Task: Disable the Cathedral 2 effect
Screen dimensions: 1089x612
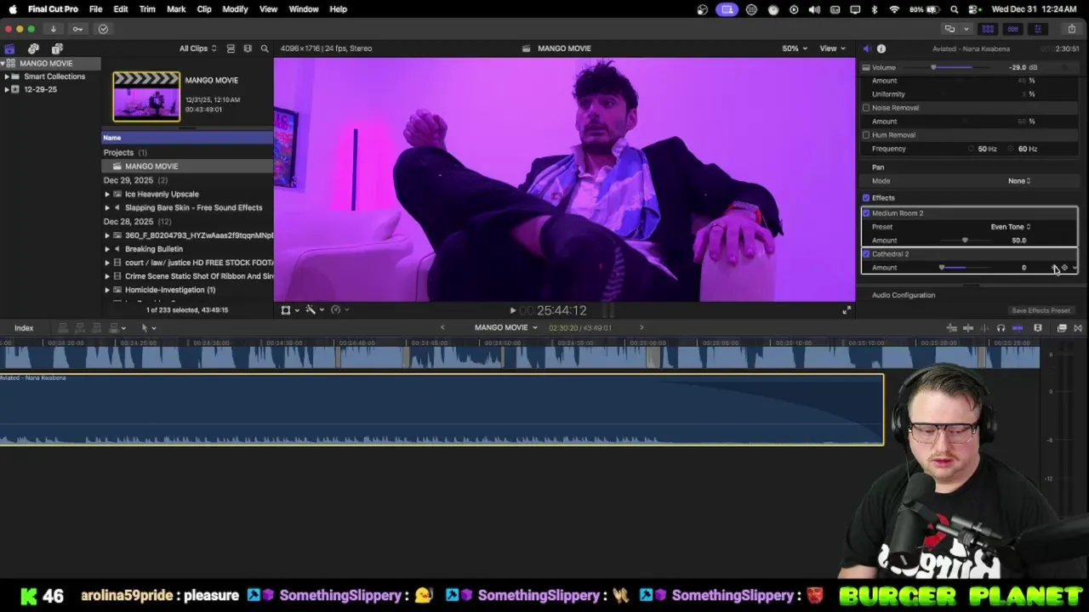Action: 866,254
